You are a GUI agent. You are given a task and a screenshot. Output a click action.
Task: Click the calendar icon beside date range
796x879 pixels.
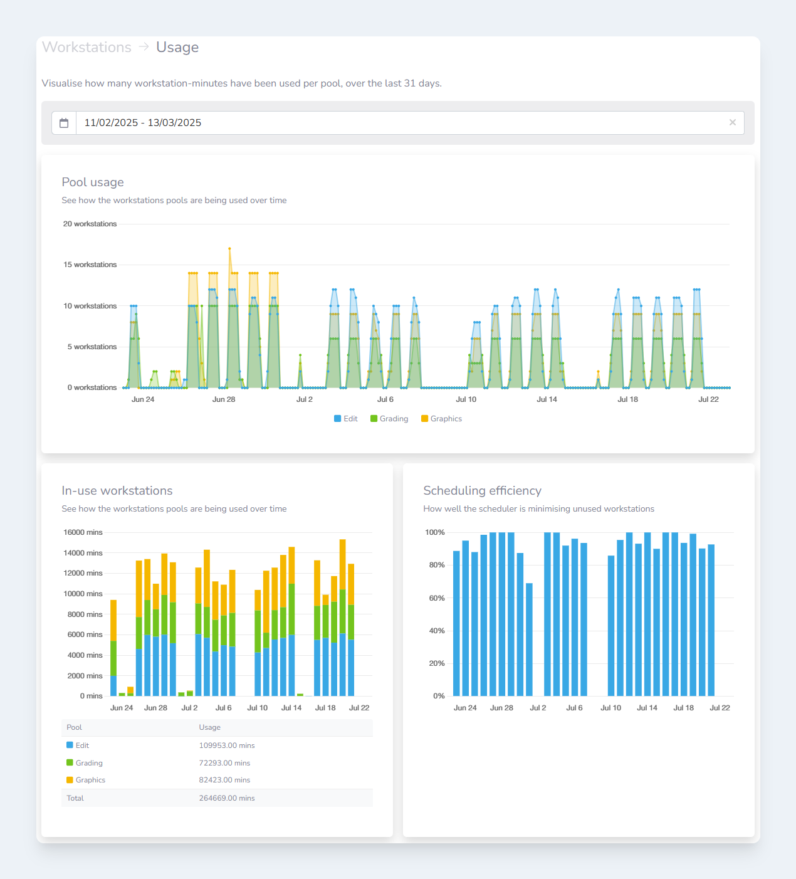[x=64, y=123]
